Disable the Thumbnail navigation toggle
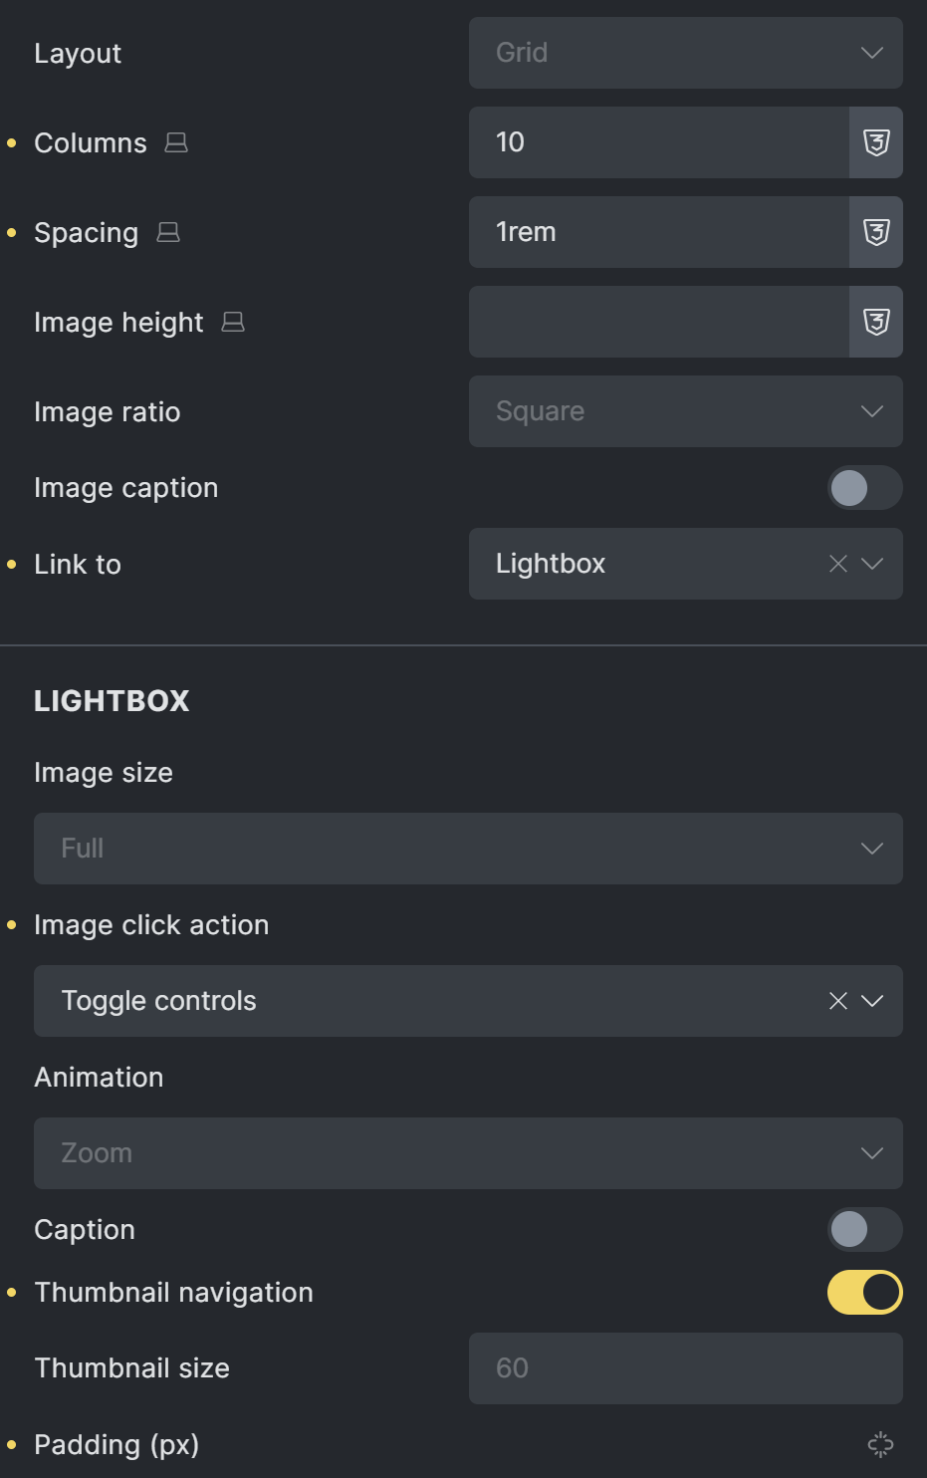The height and width of the screenshot is (1478, 927). (x=864, y=1292)
